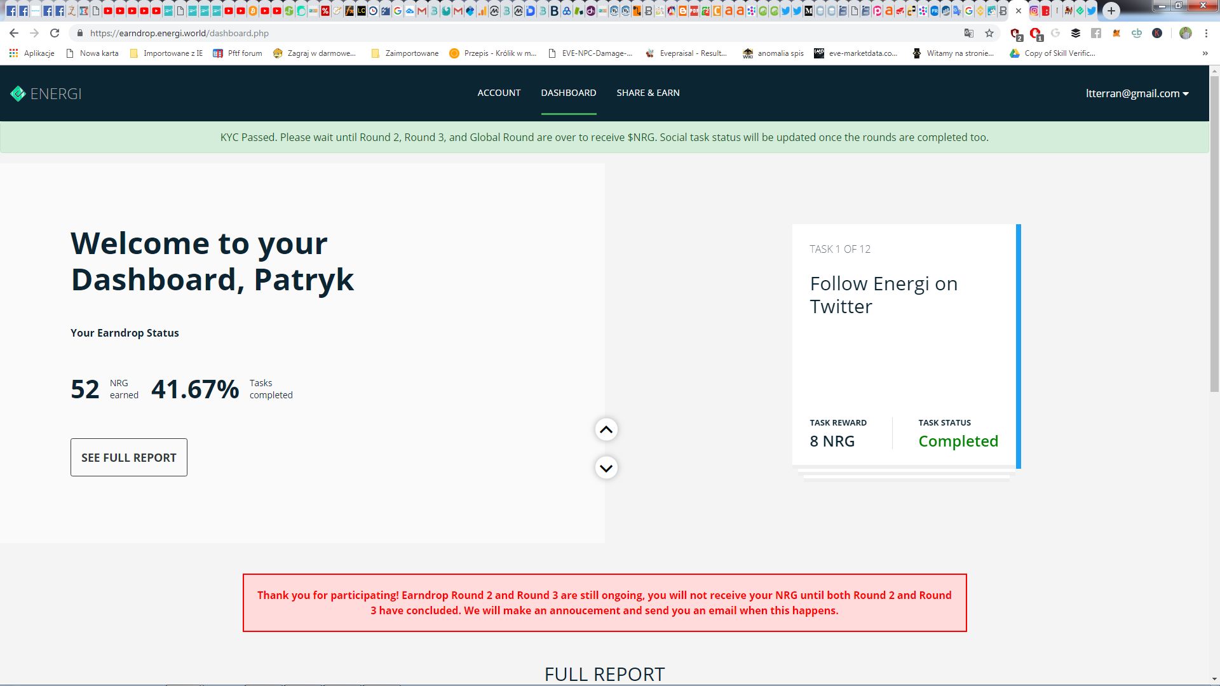This screenshot has height=686, width=1220.
Task: Click the grey Google G extension icon
Action: tap(1055, 33)
